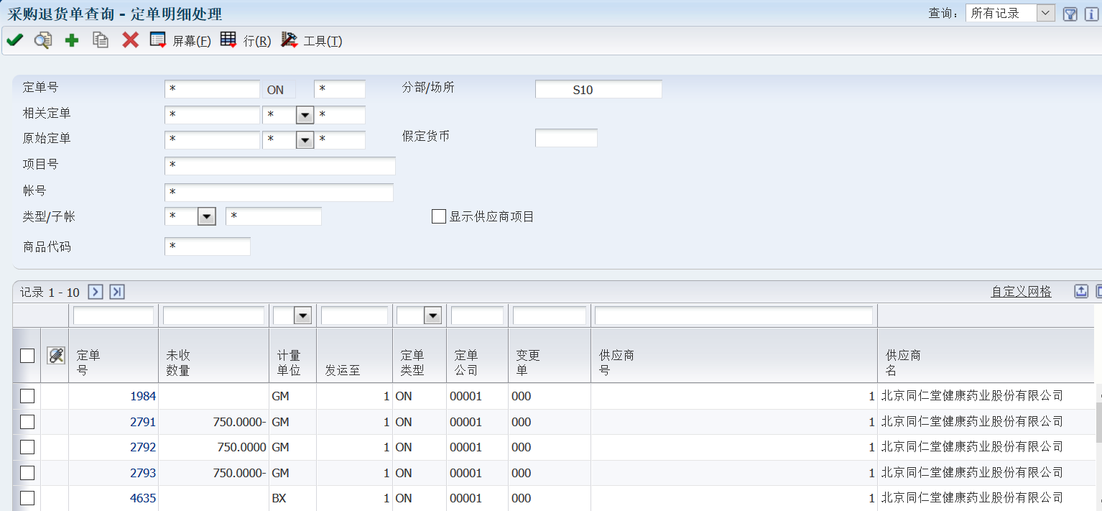Click the Copy icon in the toolbar
Viewport: 1102px width, 511px height.
click(101, 40)
